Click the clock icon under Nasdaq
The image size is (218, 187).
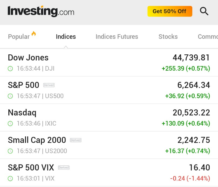pyautogui.click(x=10, y=124)
